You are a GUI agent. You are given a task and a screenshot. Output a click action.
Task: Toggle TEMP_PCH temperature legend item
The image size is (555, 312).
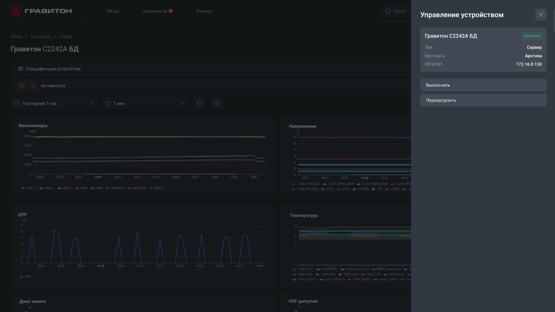[371, 274]
